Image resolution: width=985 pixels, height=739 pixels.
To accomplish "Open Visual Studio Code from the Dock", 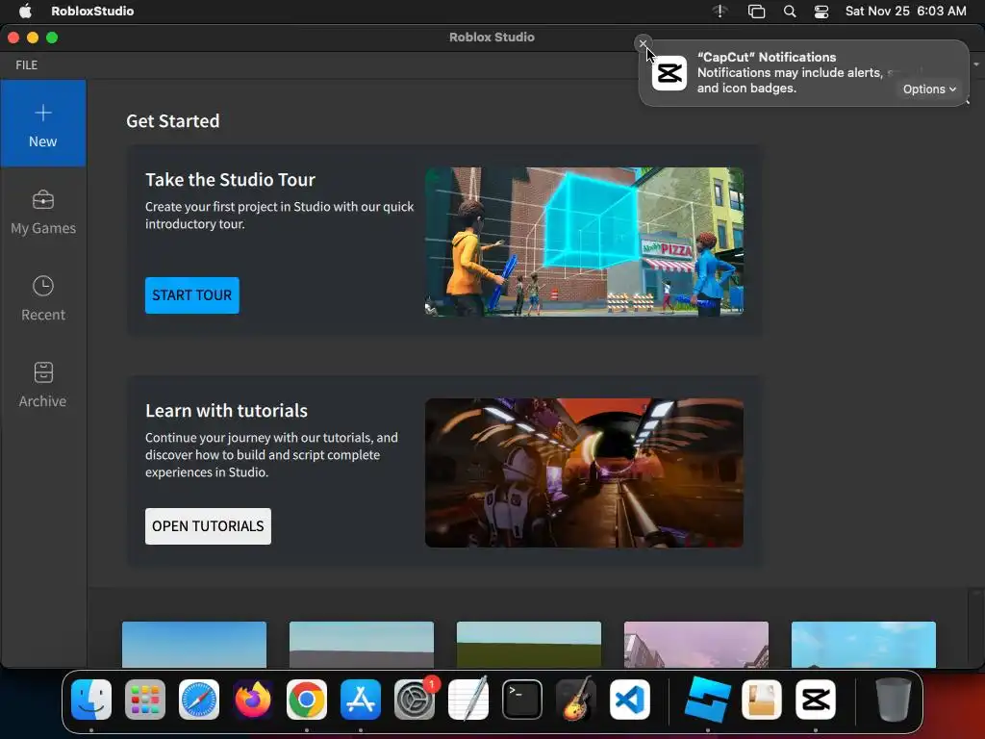I will point(630,700).
